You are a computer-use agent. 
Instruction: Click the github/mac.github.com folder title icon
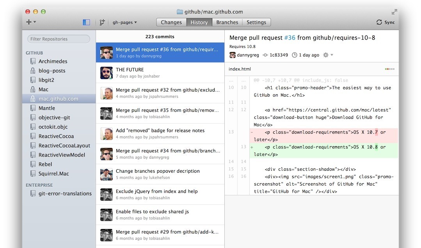179,12
